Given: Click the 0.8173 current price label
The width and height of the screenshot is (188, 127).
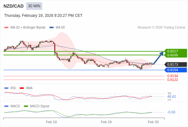Looking at the screenshot, I should click(176, 64).
